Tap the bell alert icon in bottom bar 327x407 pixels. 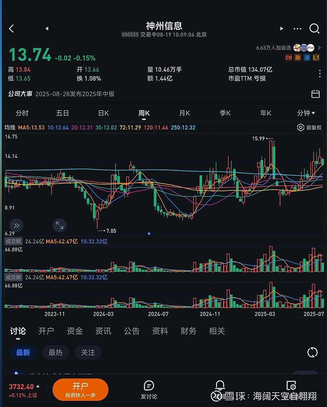coord(220,385)
